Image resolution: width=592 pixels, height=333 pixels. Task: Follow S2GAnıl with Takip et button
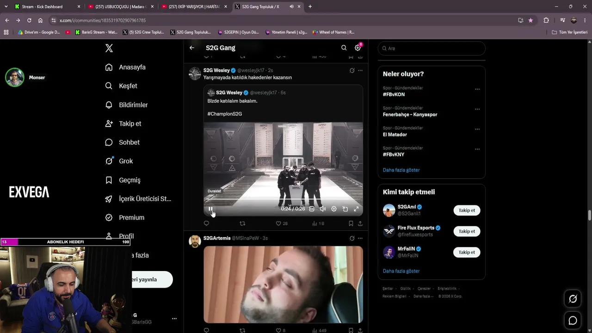pyautogui.click(x=467, y=210)
